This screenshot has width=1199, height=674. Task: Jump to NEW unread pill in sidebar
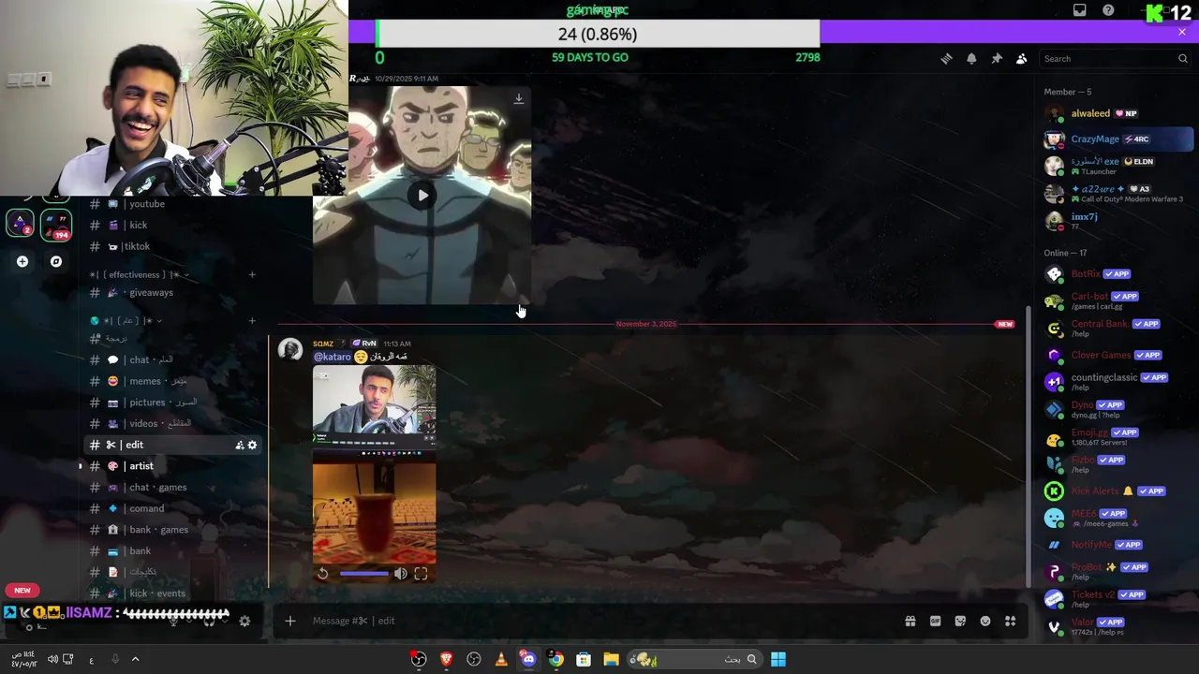22,590
